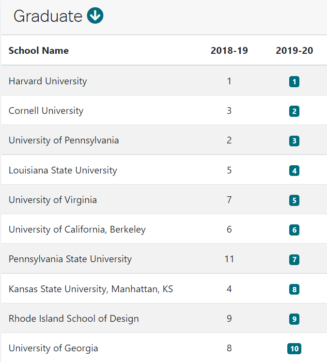Sort by the School Name column header
This screenshot has width=327, height=362.
(39, 50)
